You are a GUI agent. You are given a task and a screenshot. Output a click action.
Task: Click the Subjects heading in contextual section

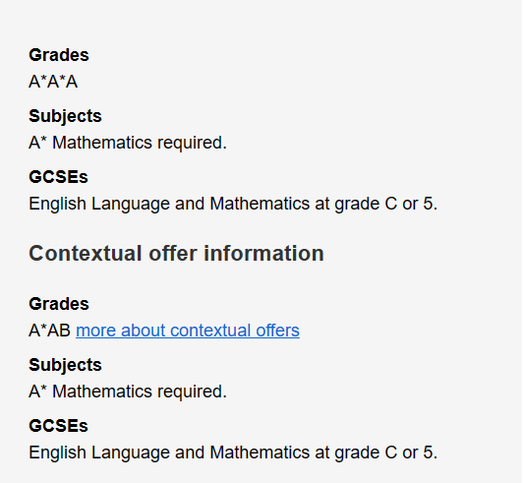(65, 365)
